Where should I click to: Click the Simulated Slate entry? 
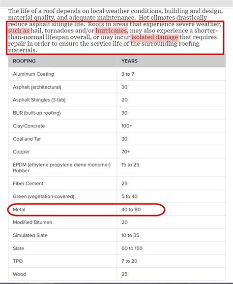click(x=30, y=235)
